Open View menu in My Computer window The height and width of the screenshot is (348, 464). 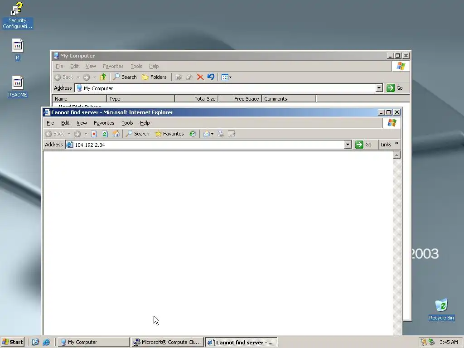click(x=91, y=66)
